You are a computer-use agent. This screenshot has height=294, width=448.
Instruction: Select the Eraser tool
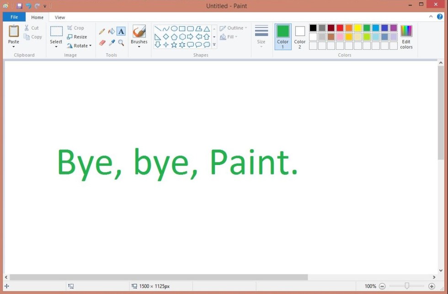(102, 43)
